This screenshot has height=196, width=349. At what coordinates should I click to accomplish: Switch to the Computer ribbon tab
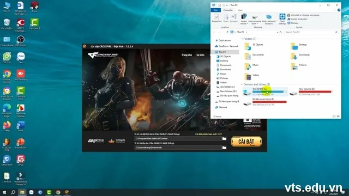pyautogui.click(x=228, y=10)
